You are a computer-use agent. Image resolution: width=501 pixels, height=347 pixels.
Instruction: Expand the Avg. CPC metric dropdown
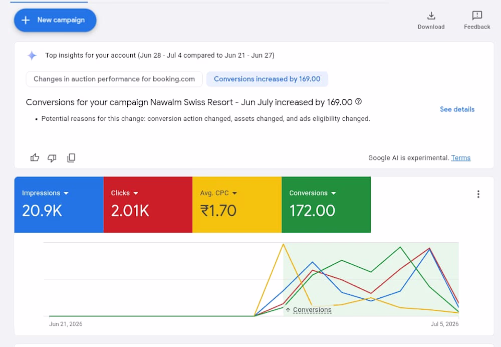tap(234, 193)
